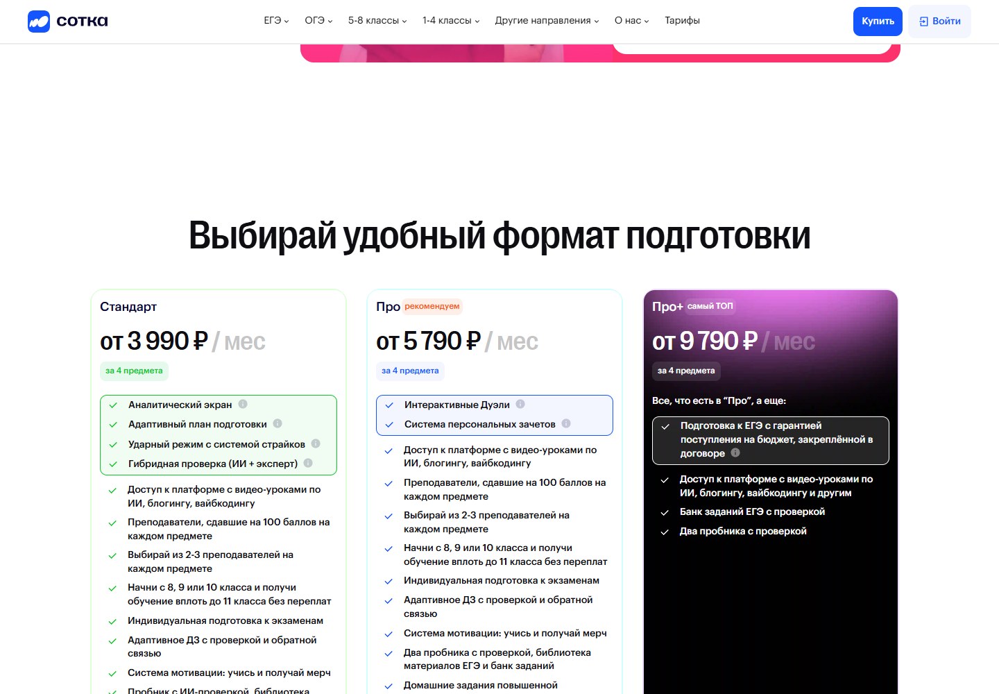Select the Стандарт plan title

coord(128,307)
